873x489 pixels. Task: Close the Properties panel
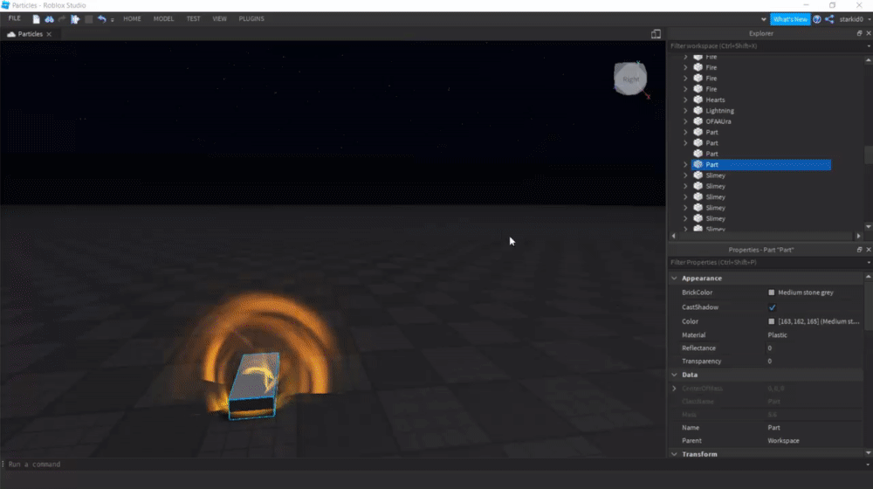point(869,250)
